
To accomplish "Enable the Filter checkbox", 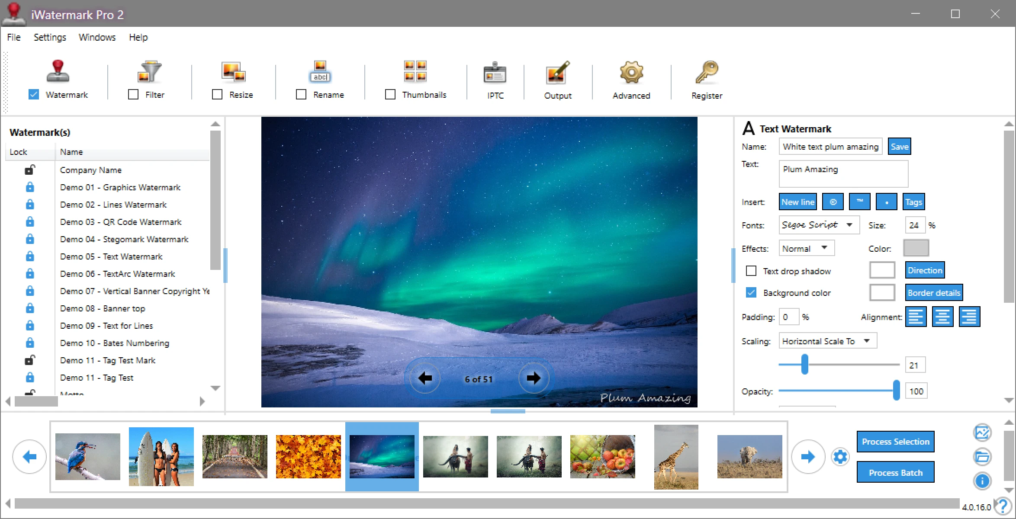I will [x=133, y=94].
